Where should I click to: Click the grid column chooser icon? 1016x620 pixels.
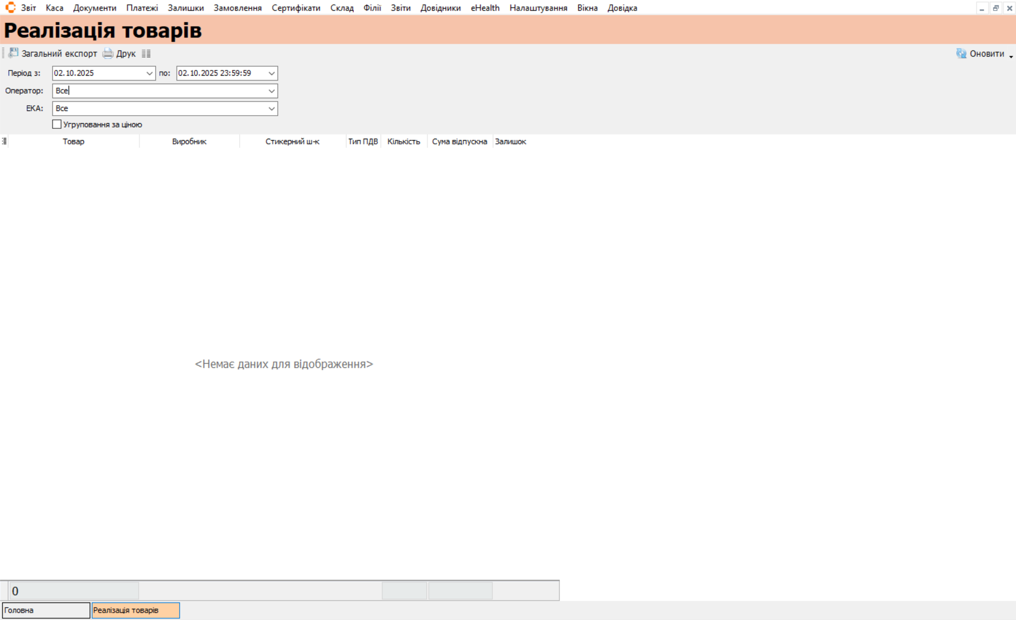4,141
